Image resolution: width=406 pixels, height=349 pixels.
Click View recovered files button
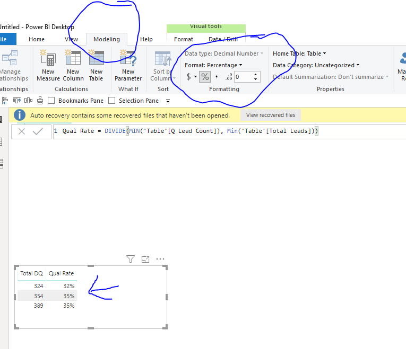[x=271, y=115]
